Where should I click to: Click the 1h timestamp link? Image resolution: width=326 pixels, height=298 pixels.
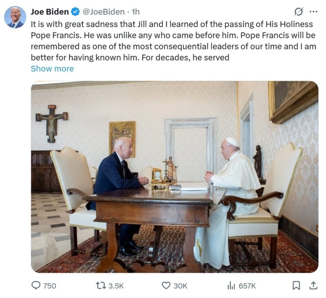[136, 12]
